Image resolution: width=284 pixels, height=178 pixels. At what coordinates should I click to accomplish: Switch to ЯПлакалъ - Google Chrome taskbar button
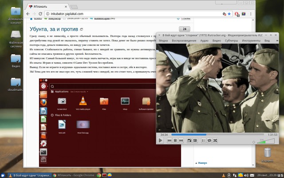74,175
